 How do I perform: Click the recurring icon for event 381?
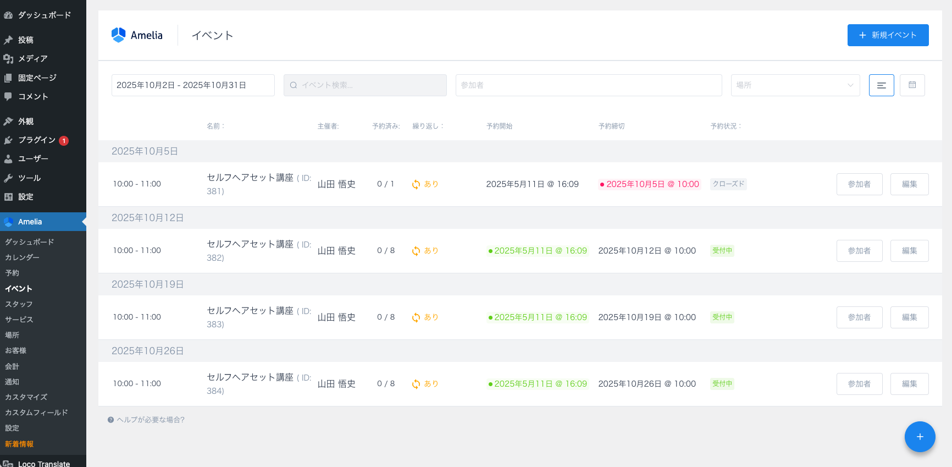tap(416, 184)
